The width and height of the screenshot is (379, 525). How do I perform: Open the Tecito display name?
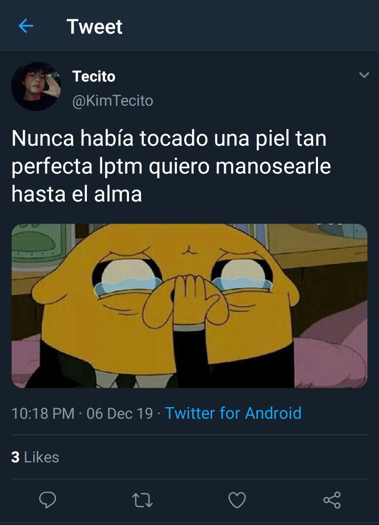point(94,76)
